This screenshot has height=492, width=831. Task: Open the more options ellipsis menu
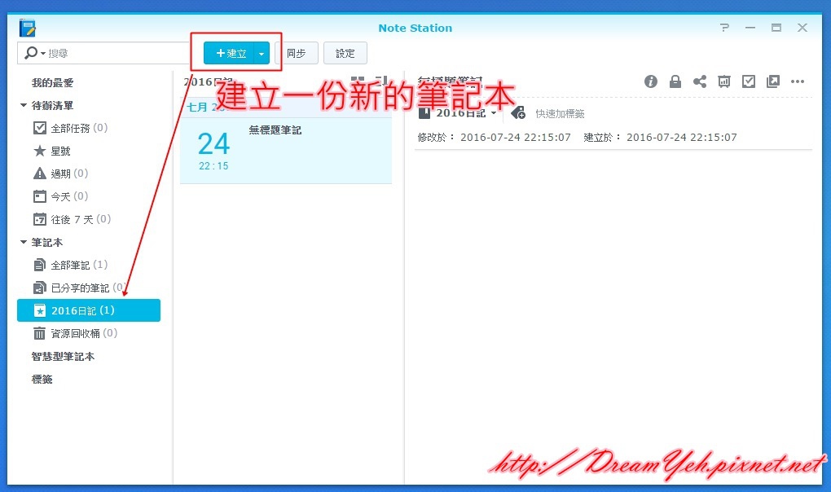pos(798,81)
